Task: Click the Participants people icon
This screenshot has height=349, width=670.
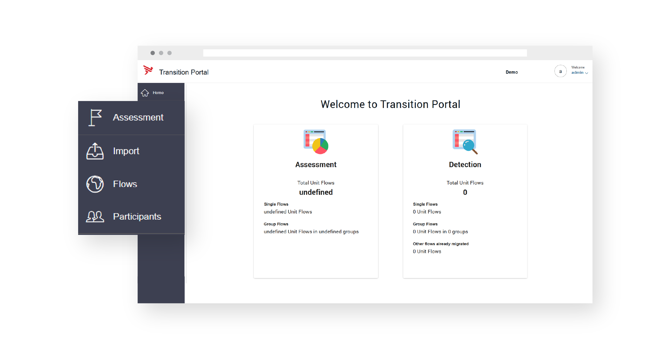Action: pyautogui.click(x=95, y=217)
